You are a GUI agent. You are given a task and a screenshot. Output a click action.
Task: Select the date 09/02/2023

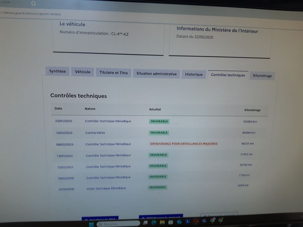tap(65, 145)
